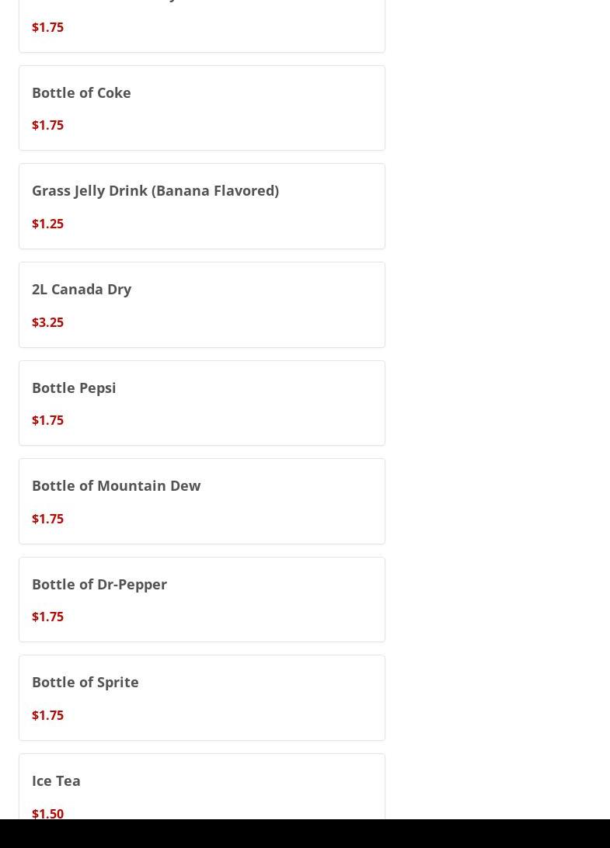Image resolution: width=610 pixels, height=848 pixels.
Task: Click the $3.25 price for 2L Canada Dry
Action: tap(47, 322)
